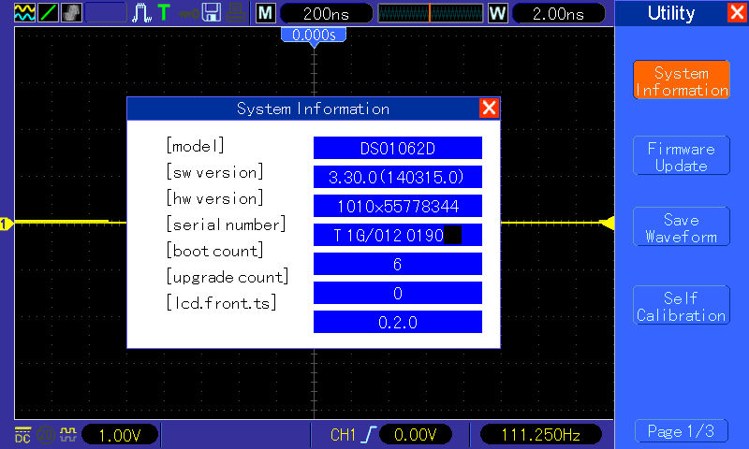Start Self Calibration

point(682,305)
